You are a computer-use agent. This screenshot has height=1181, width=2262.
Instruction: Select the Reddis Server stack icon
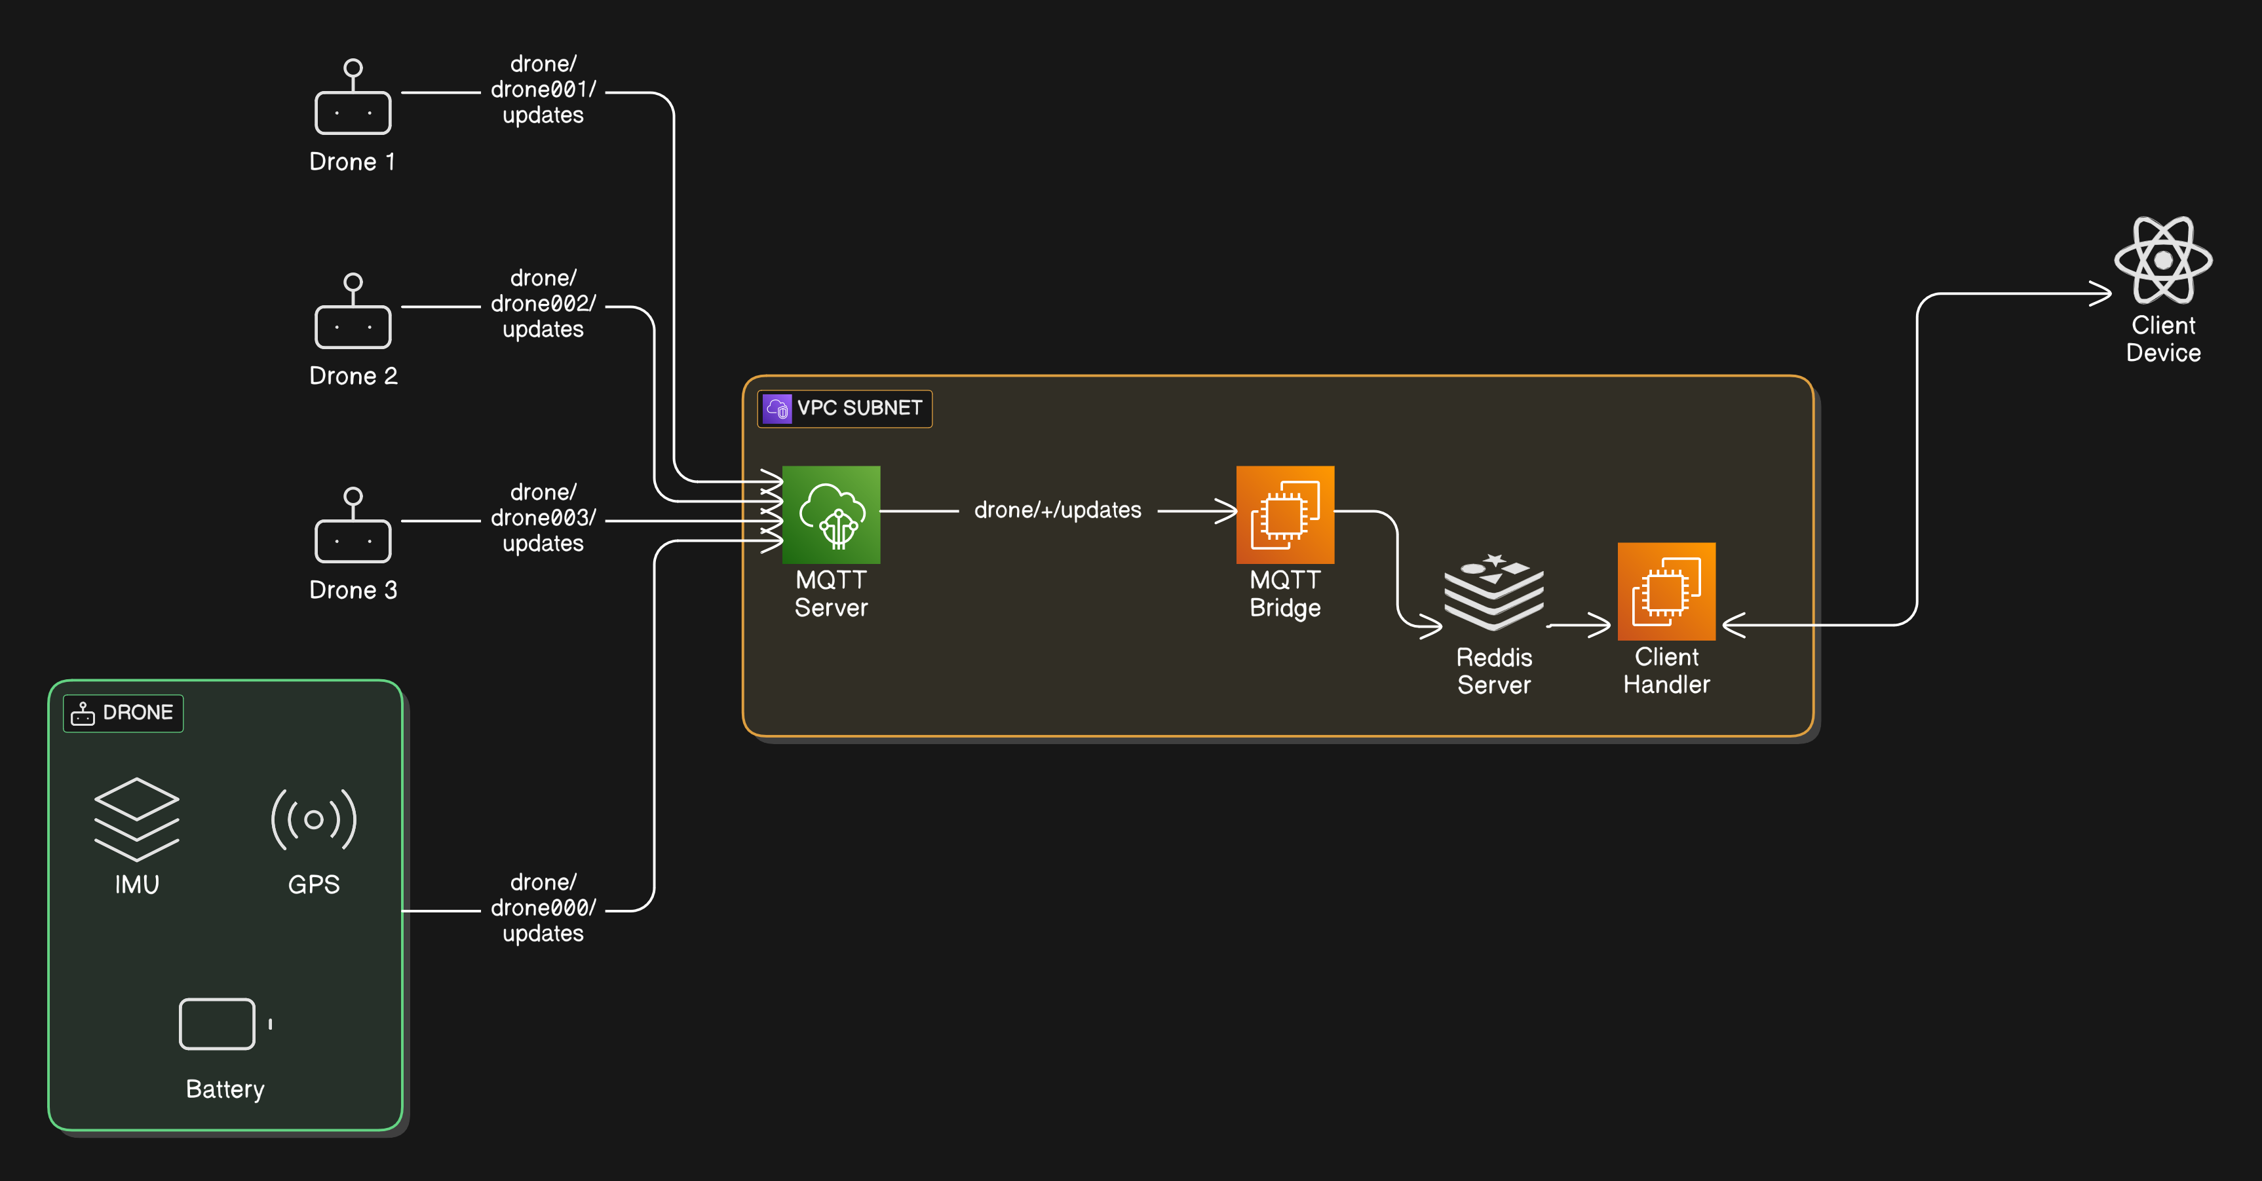1493,592
